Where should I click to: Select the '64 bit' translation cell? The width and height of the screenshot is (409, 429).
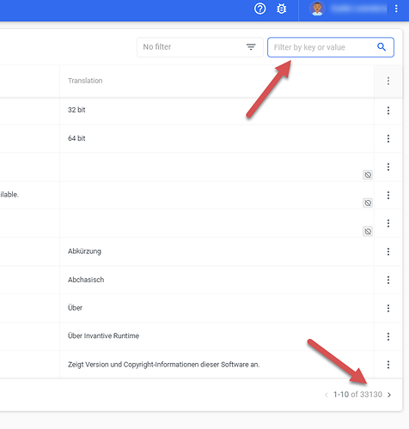217,138
